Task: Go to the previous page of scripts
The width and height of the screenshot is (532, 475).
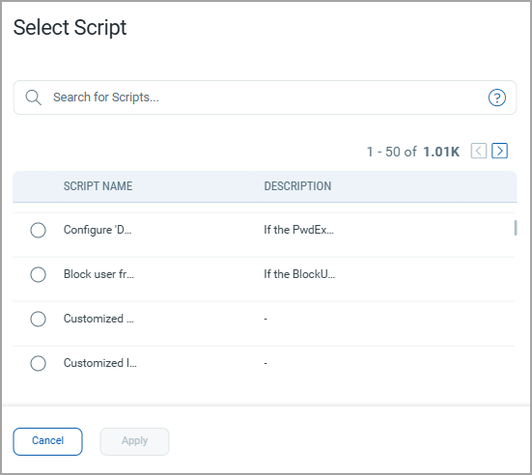Action: [479, 151]
